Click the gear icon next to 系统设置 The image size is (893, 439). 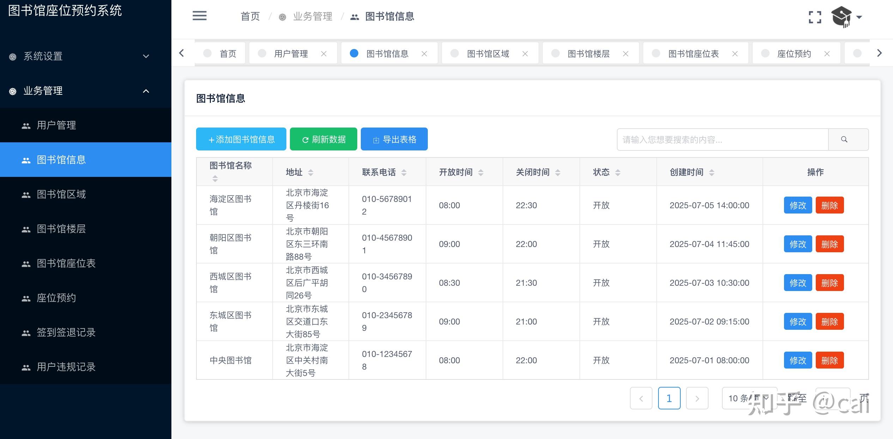(12, 56)
